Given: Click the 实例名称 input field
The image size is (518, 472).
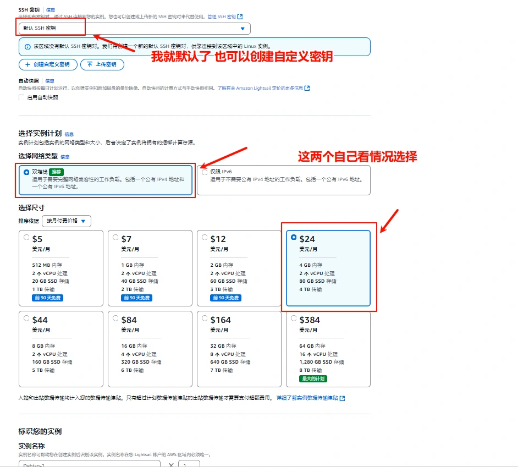Looking at the screenshot, I should pyautogui.click(x=89, y=465).
